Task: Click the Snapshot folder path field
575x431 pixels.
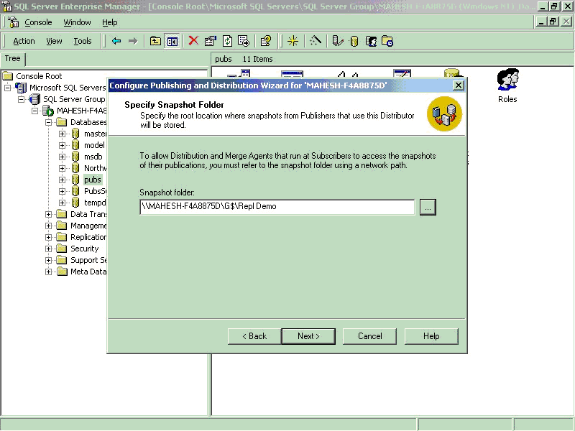Action: tap(277, 207)
